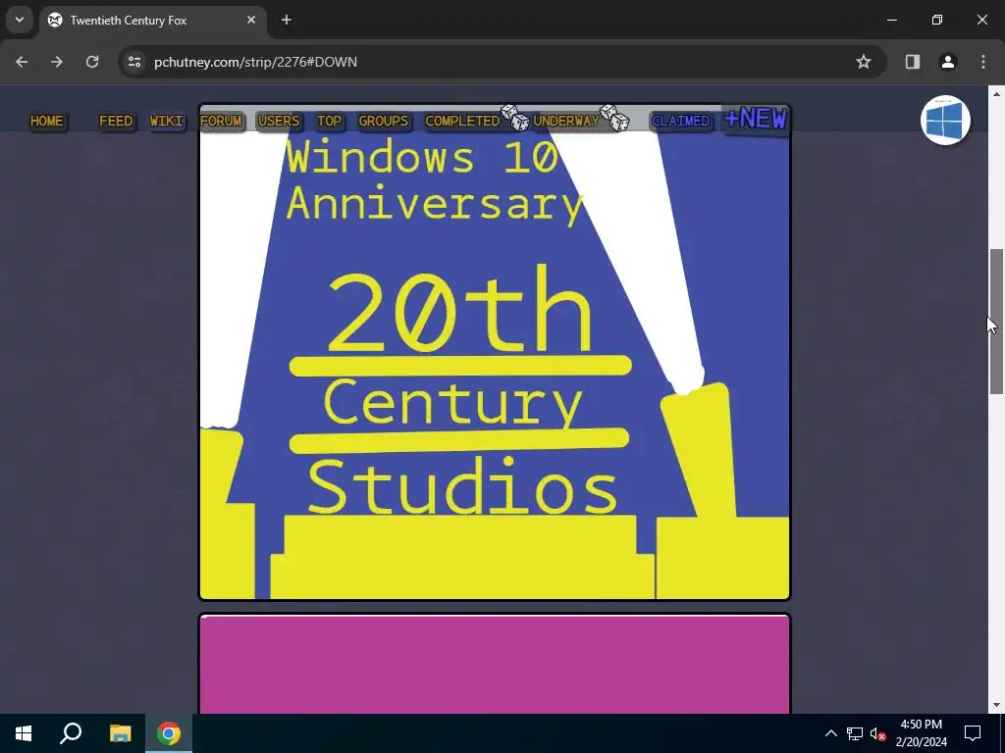Go to the FEED page
The height and width of the screenshot is (753, 1005).
coord(116,121)
